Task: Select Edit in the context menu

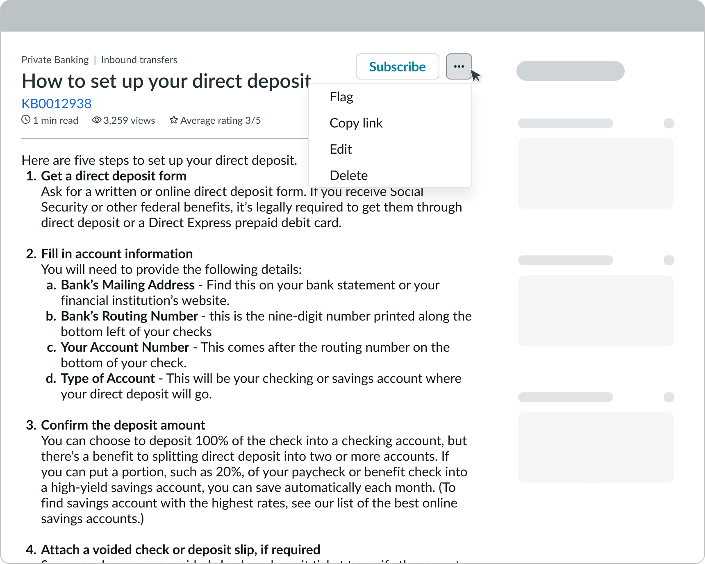Action: [341, 149]
